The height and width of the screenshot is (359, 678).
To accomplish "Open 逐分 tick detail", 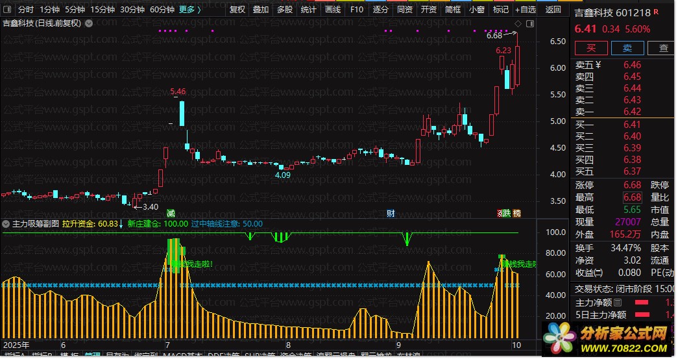I will 380,10.
